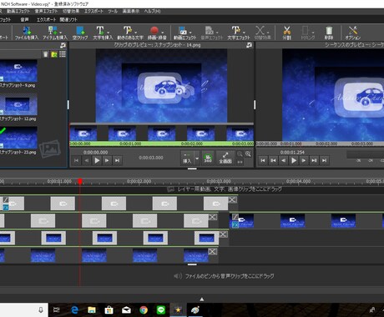Open 動画エフェクト toolbar dropdown arrow

(x=190, y=33)
